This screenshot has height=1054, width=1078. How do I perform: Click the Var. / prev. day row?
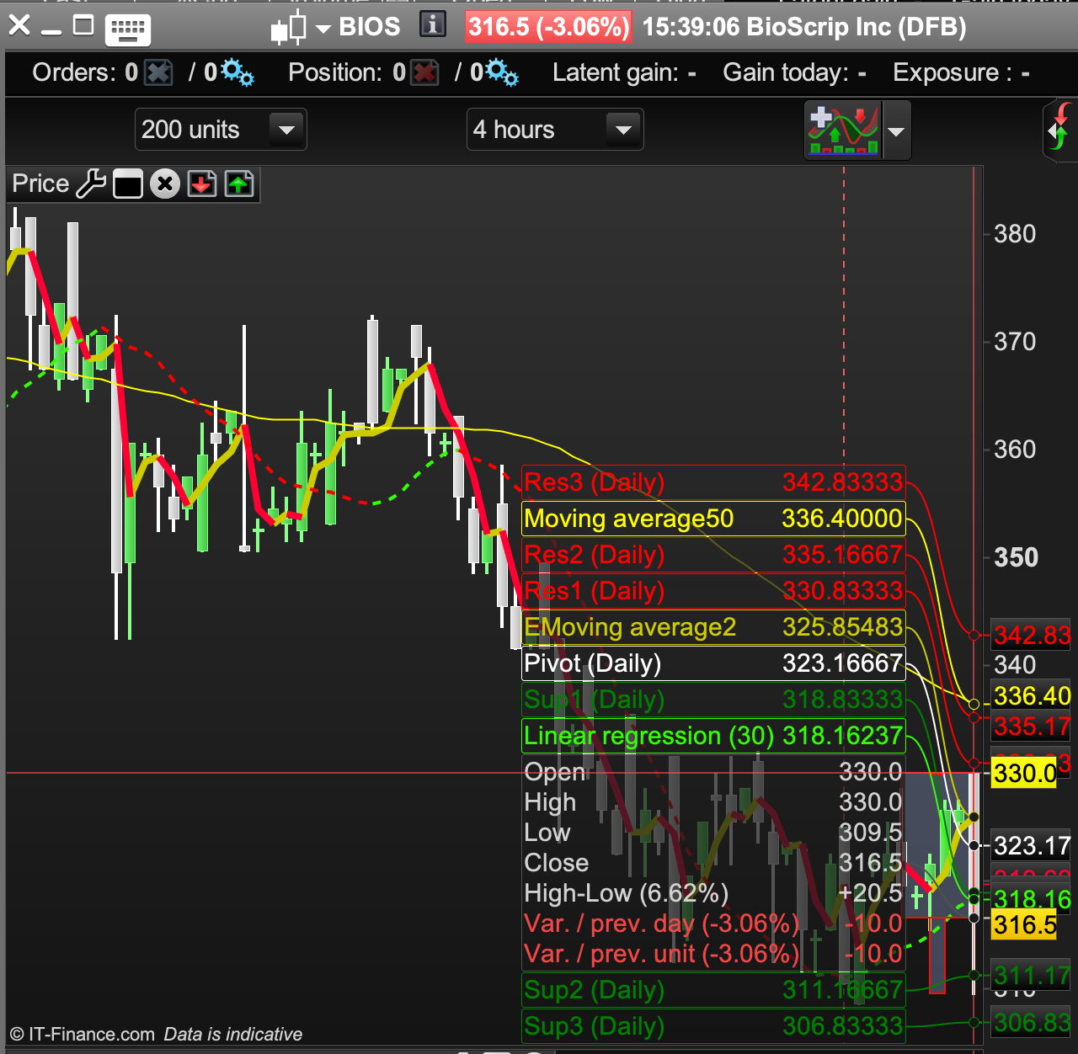713,924
